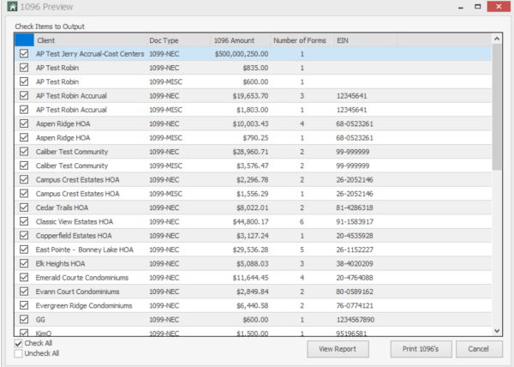514x367 pixels.
Task: Click the blue select-all header cell
Action: (24, 40)
